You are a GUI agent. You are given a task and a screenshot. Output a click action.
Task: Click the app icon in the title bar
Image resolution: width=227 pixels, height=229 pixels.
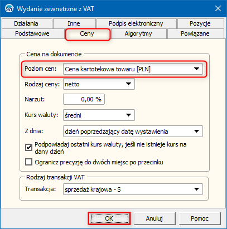pyautogui.click(x=9, y=9)
